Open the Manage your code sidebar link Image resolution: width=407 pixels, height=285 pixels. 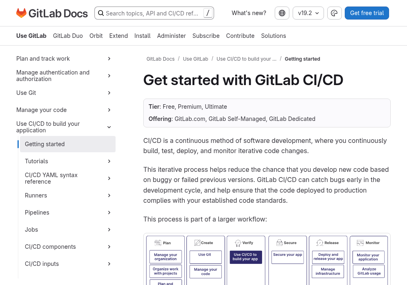click(41, 110)
